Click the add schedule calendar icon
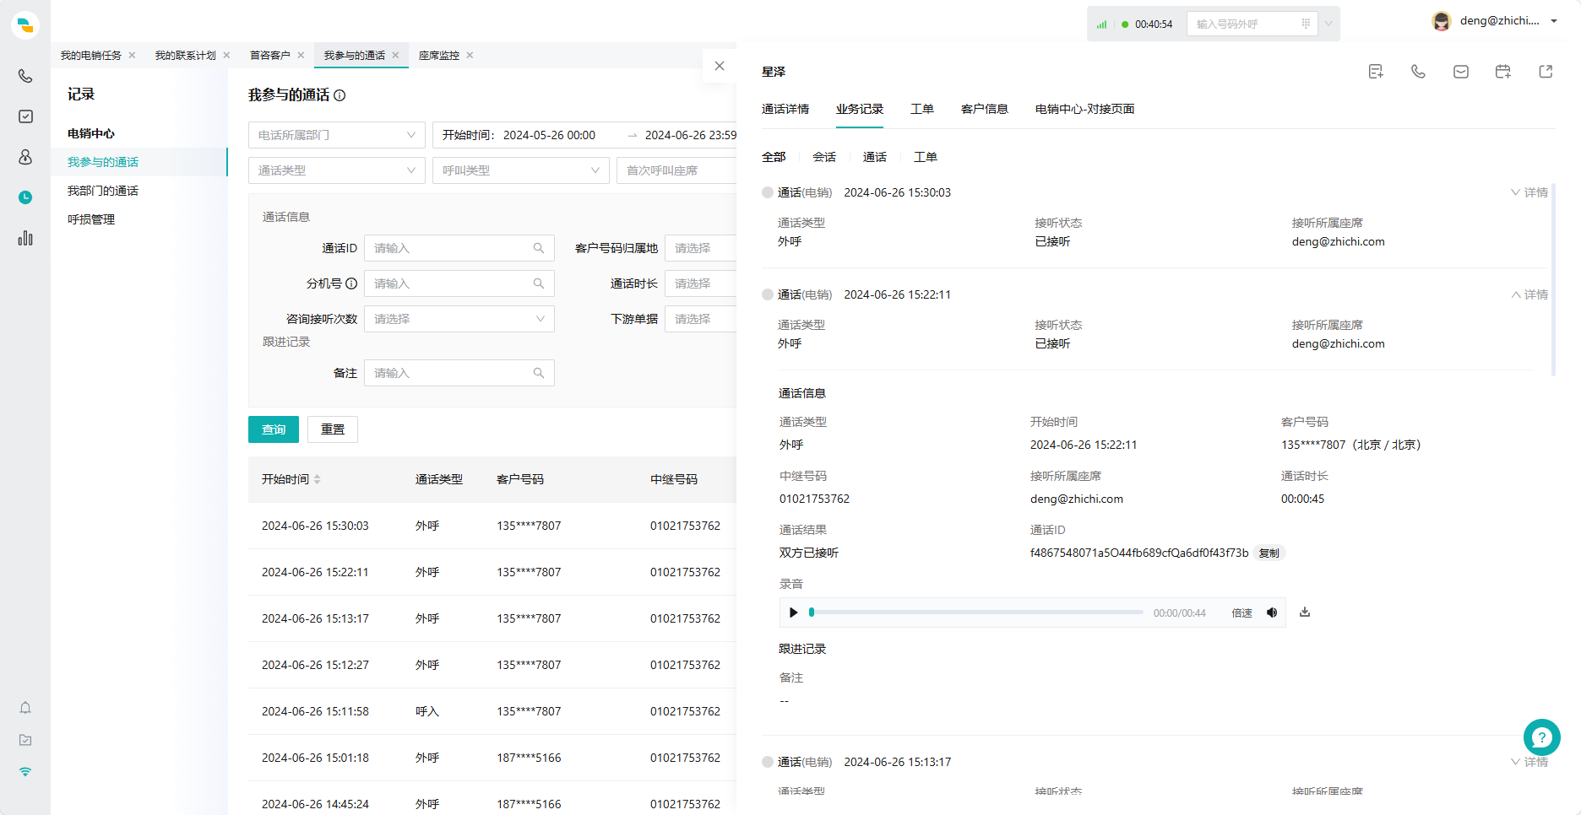 point(1502,72)
